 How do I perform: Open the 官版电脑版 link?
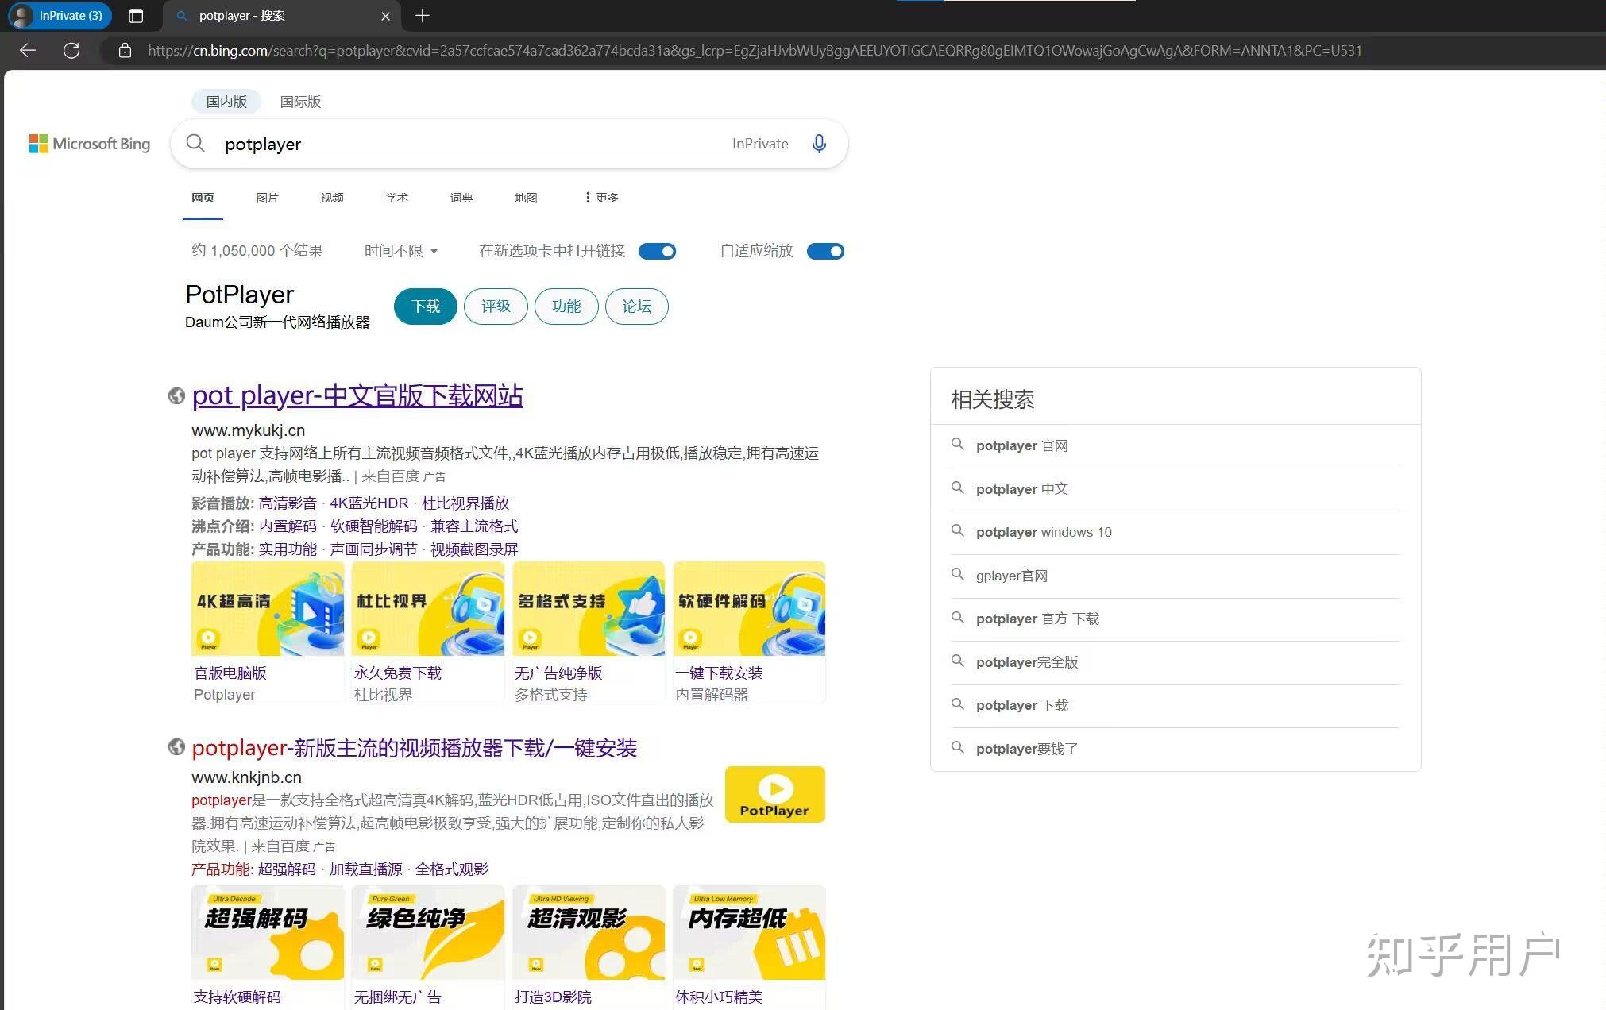[x=230, y=673]
